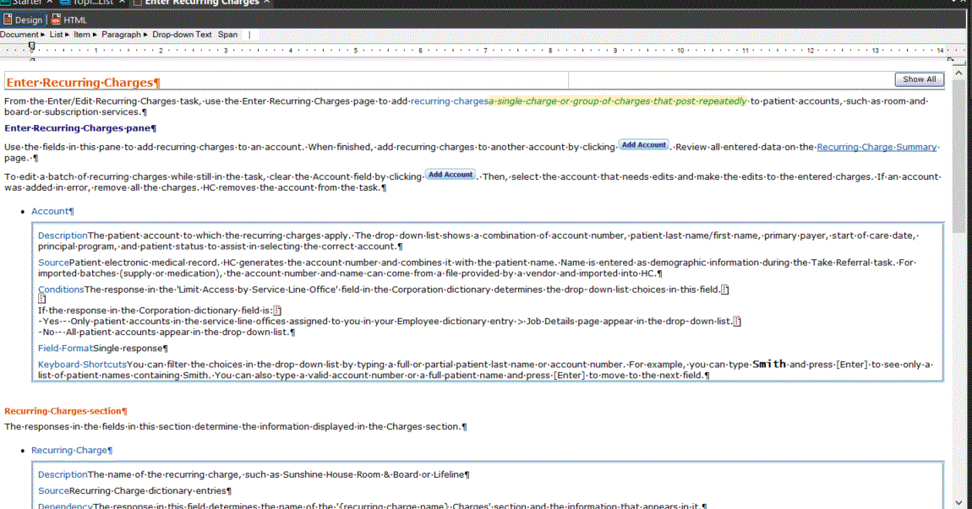Close the Enter Recurring Charges tab
This screenshot has height=509, width=972.
tap(266, 3)
